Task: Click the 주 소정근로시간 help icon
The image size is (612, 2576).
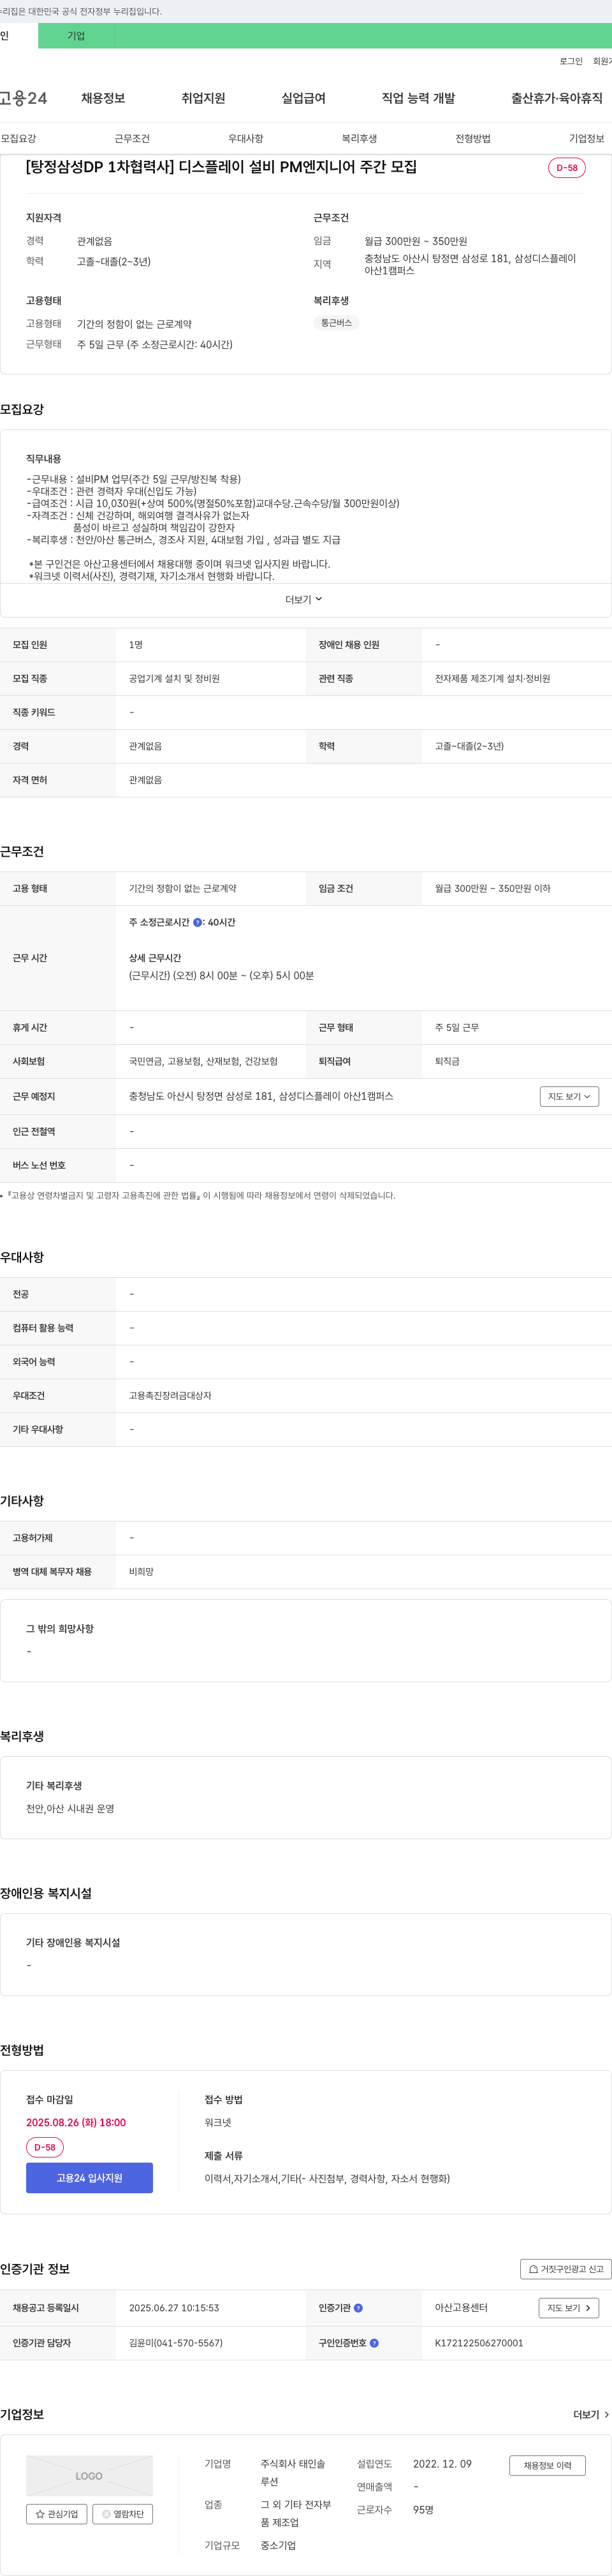Action: 198,923
